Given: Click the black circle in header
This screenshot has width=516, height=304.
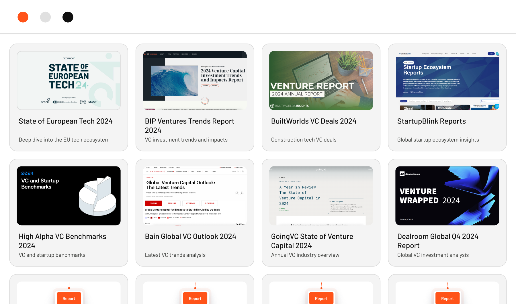Looking at the screenshot, I should [x=68, y=17].
